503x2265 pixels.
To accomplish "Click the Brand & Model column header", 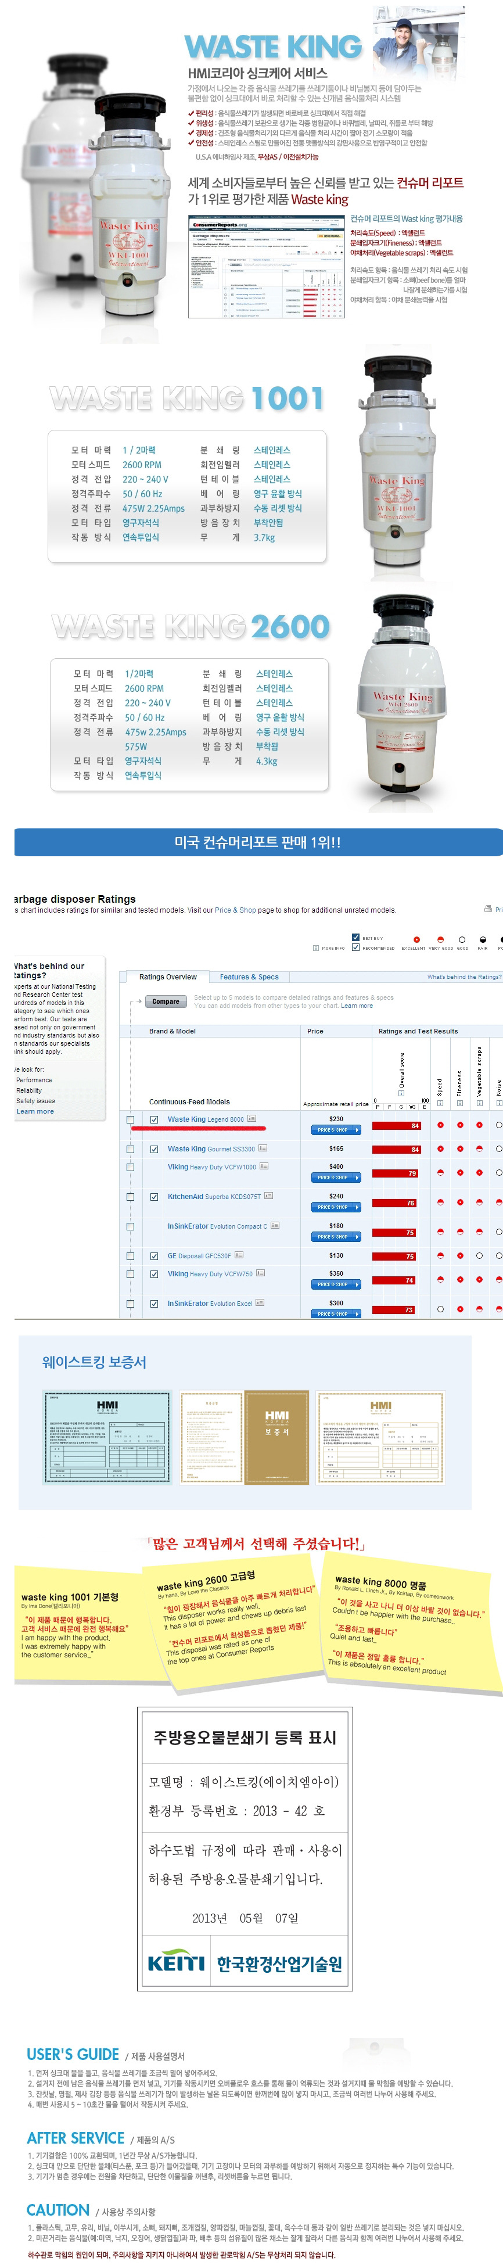I will pos(173,1031).
